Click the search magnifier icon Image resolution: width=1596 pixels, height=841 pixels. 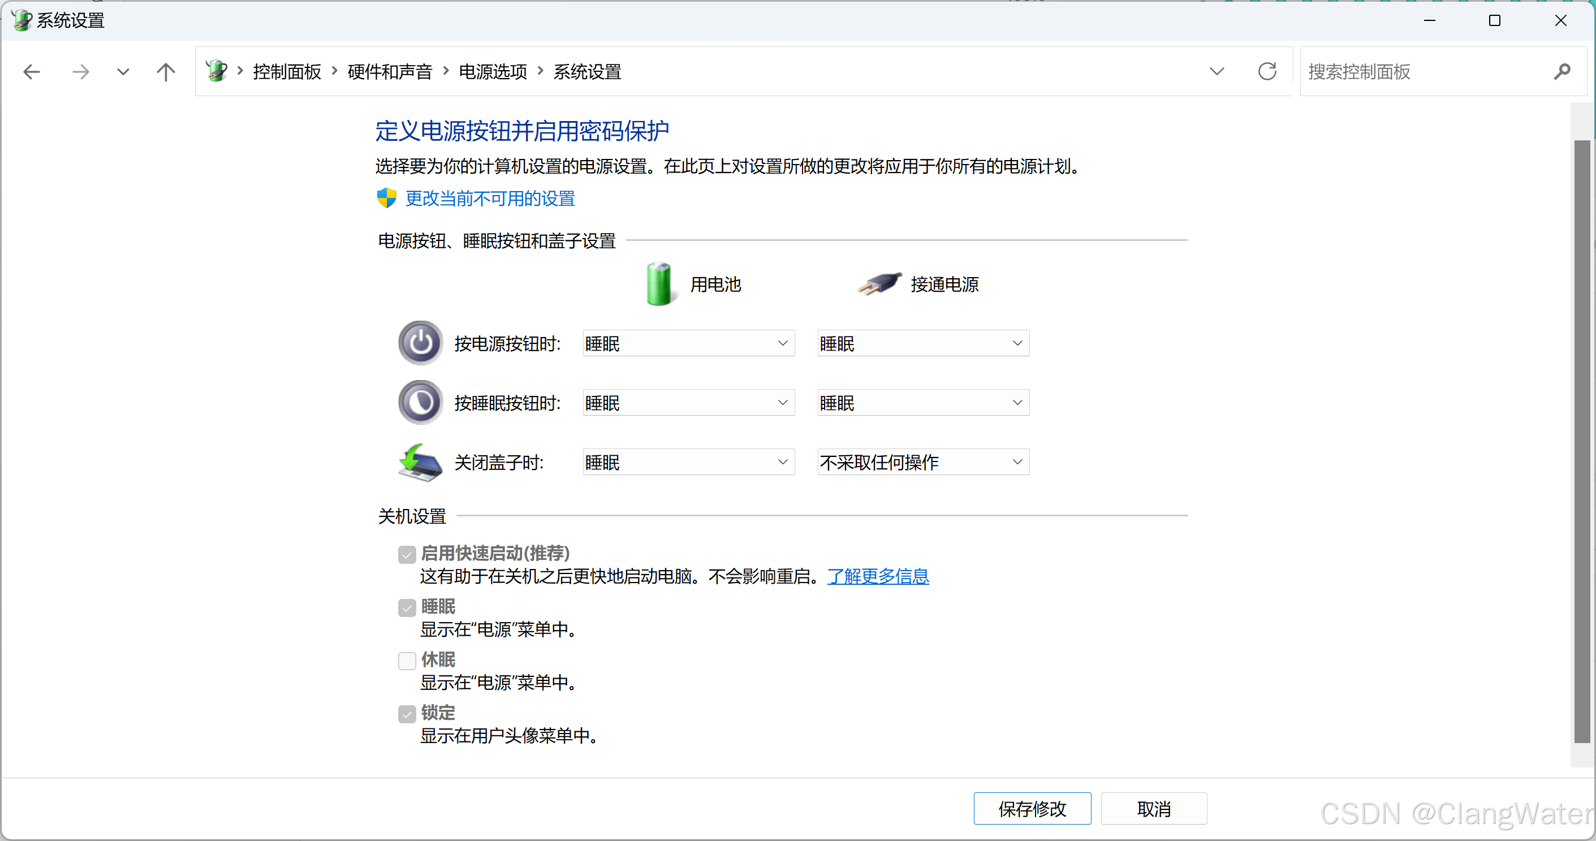coord(1562,72)
